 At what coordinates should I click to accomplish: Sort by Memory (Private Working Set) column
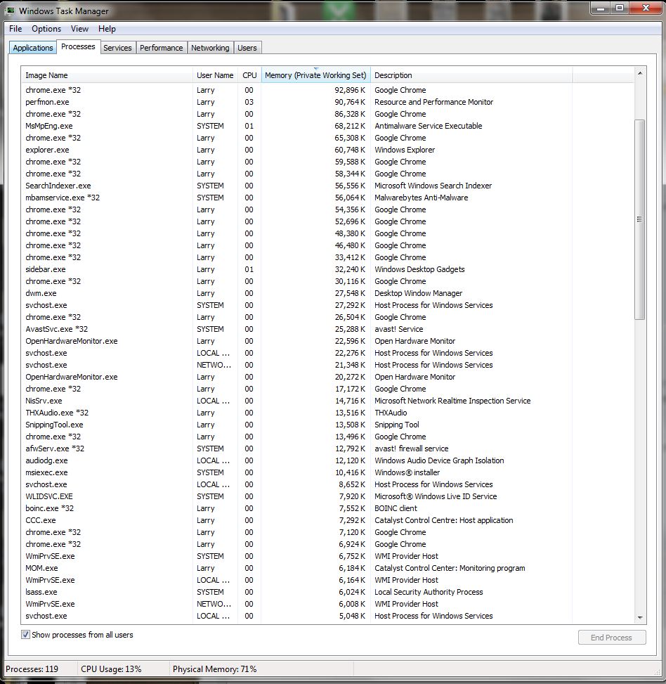(315, 75)
